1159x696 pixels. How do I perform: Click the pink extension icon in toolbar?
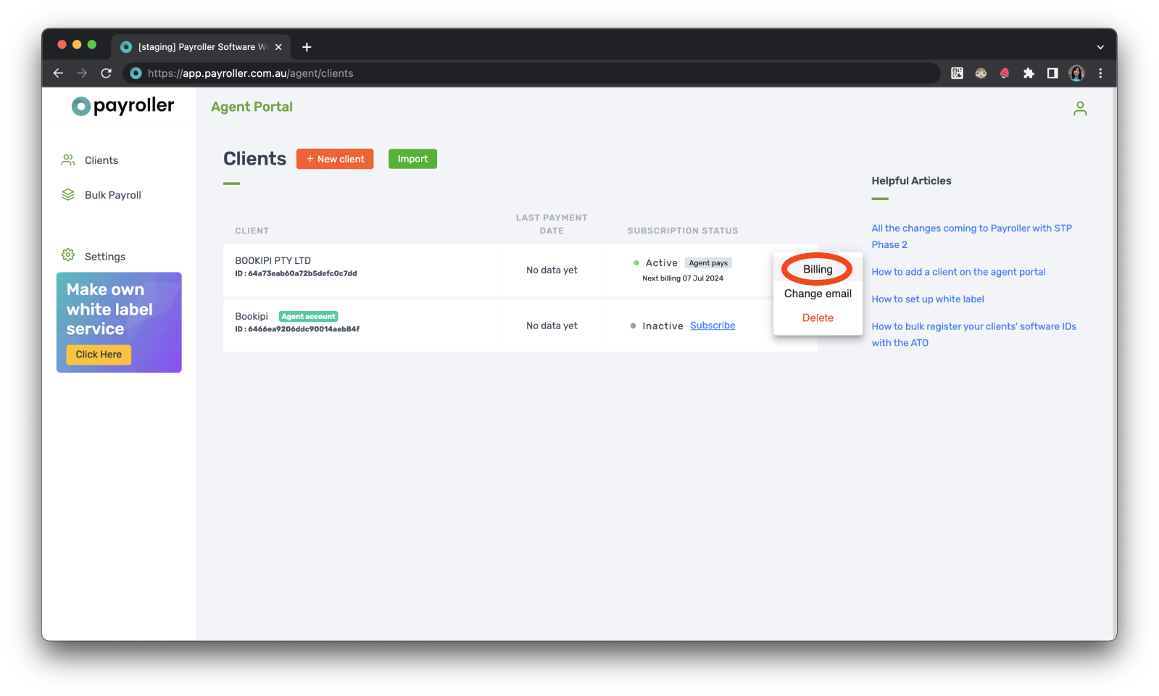(x=1005, y=73)
